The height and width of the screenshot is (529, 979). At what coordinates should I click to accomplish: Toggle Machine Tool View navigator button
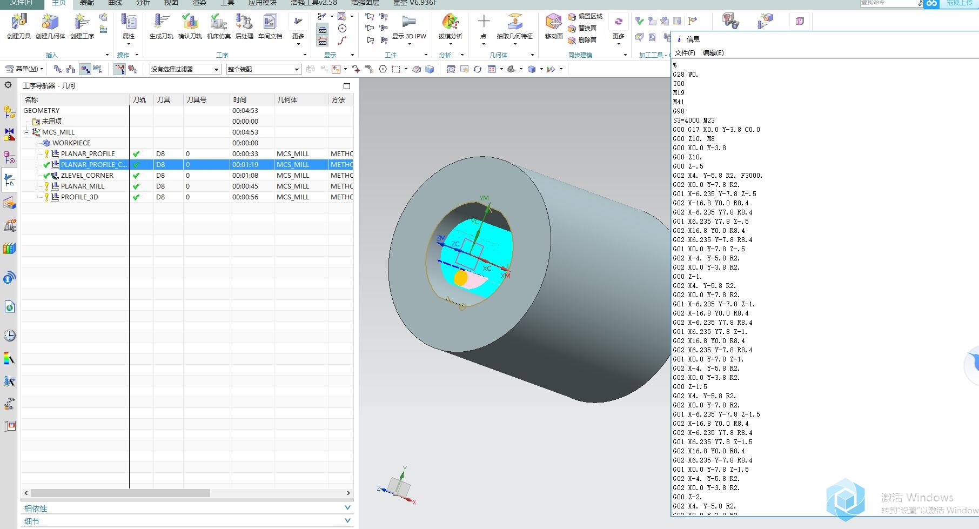71,69
